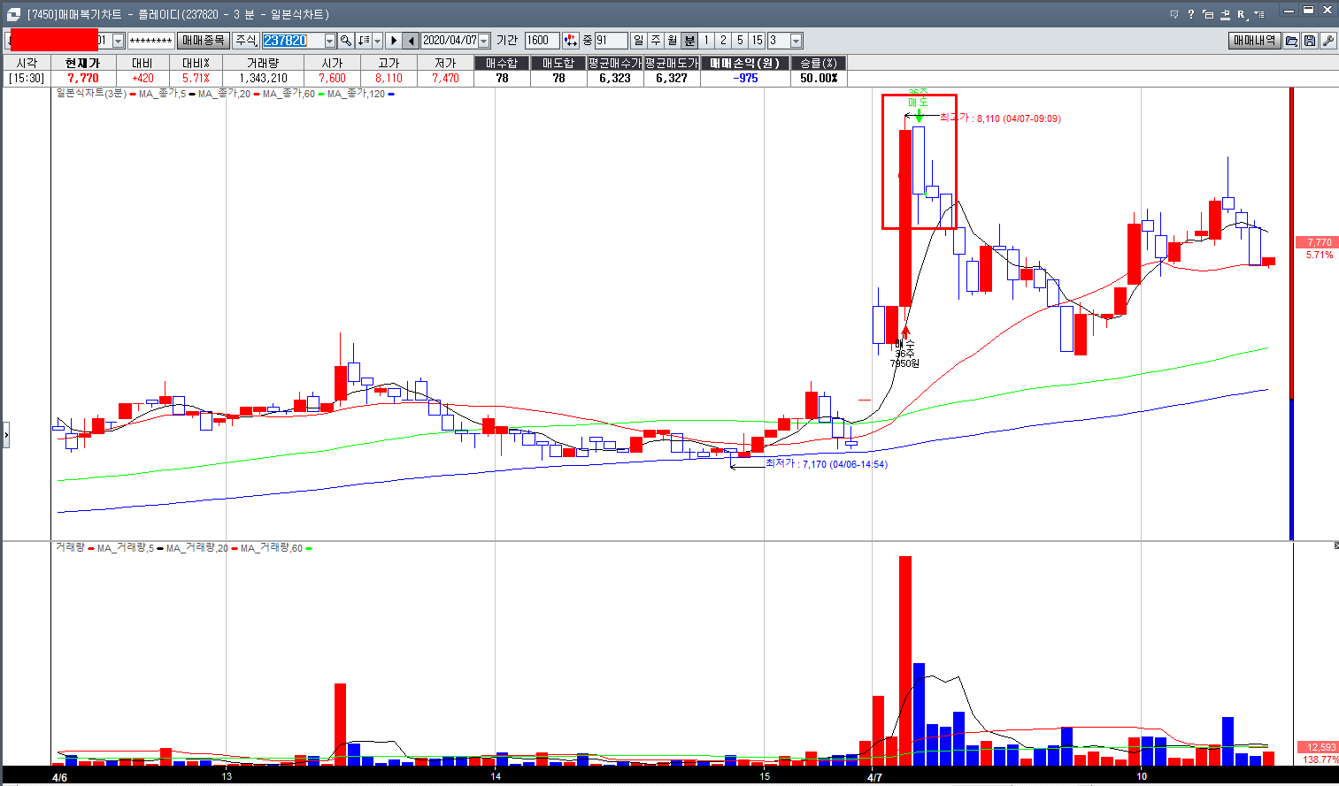Click the 매매종목 button
Viewport: 1339px width, 786px height.
(204, 41)
